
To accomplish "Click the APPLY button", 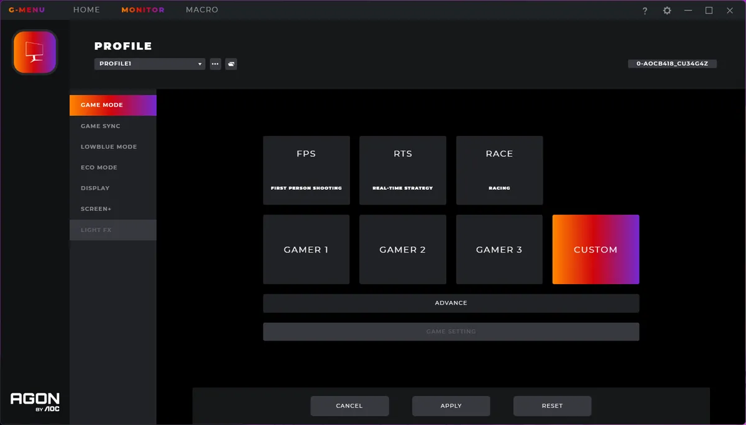I will [x=451, y=406].
